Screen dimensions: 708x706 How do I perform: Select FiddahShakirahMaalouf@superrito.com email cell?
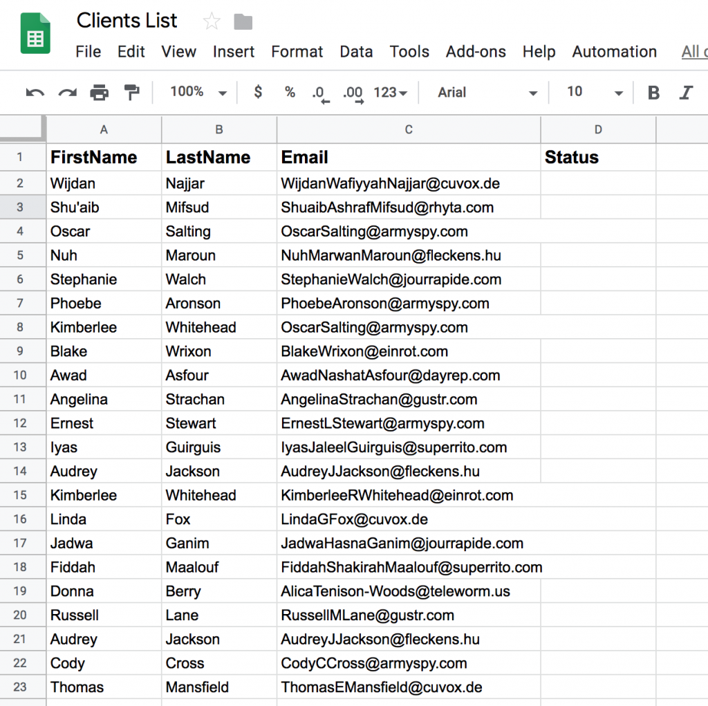pyautogui.click(x=409, y=567)
